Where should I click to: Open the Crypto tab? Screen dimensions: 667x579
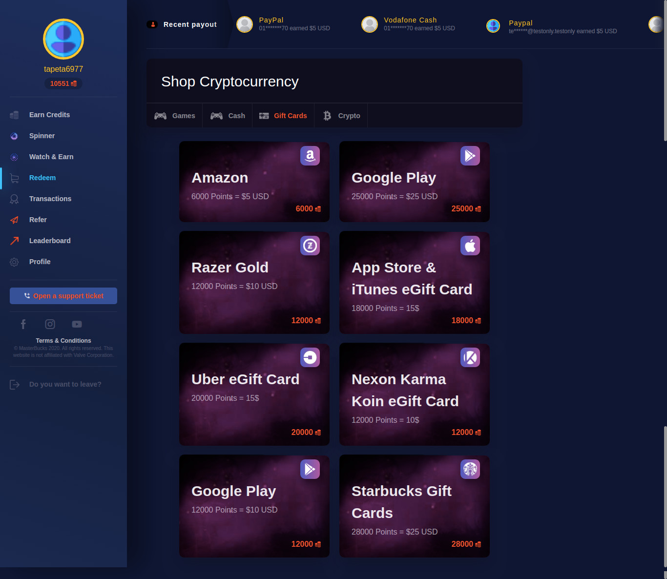[341, 116]
